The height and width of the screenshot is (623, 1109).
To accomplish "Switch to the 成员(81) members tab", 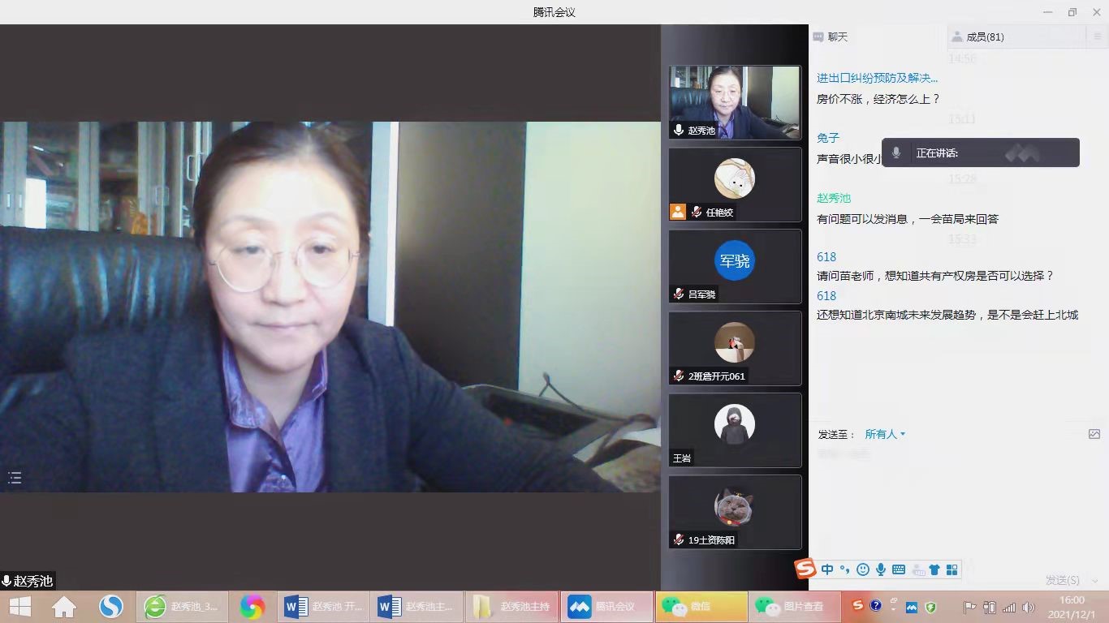I will [978, 37].
